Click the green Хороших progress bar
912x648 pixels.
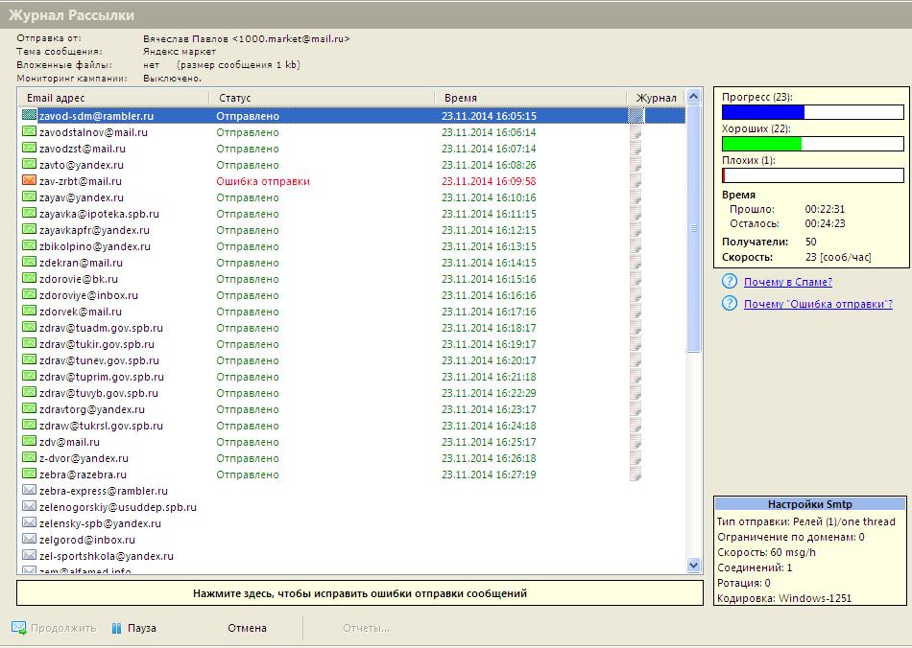[812, 144]
